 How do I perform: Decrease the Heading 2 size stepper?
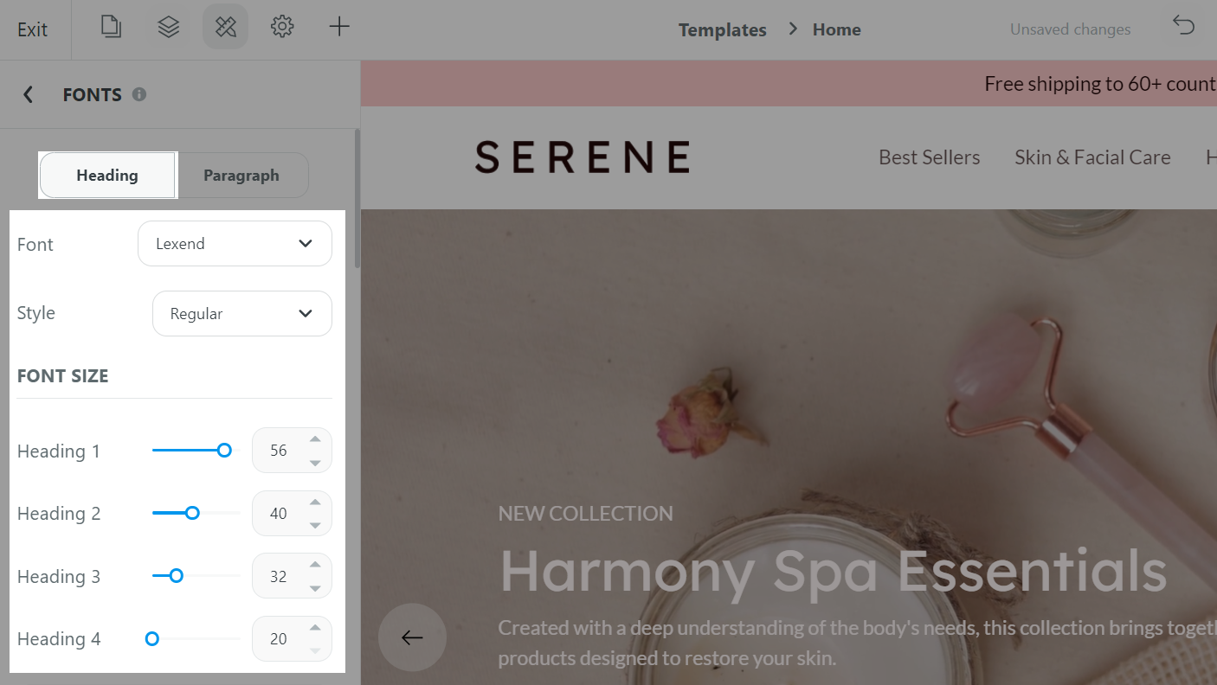315,525
